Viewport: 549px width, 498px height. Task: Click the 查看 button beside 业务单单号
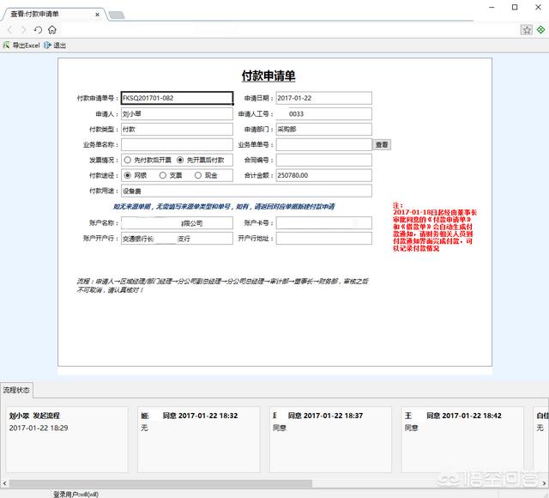(382, 145)
